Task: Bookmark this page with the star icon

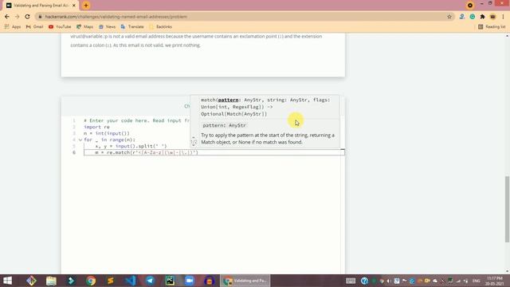Action: tap(449, 17)
